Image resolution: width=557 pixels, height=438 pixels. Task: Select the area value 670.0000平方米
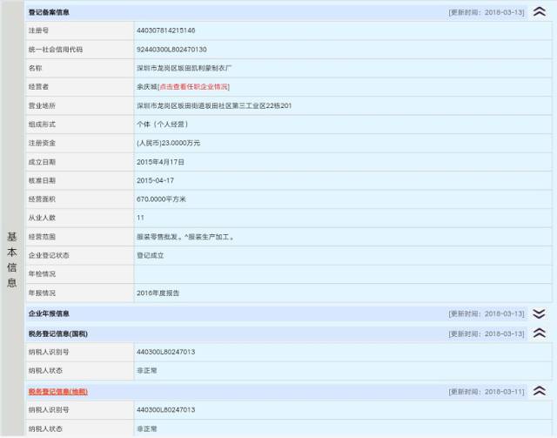pos(161,199)
